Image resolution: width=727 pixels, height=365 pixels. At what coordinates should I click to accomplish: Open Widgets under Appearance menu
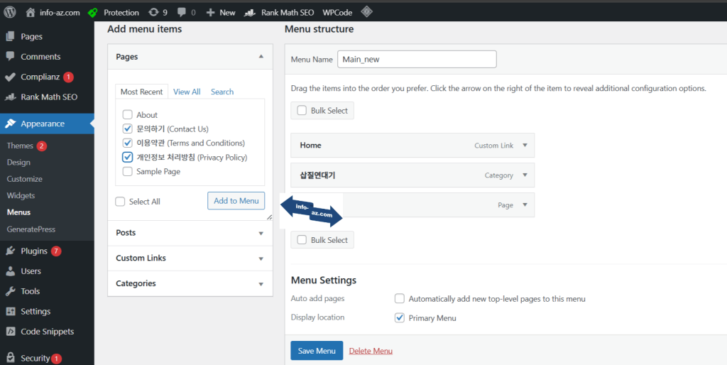pos(21,195)
